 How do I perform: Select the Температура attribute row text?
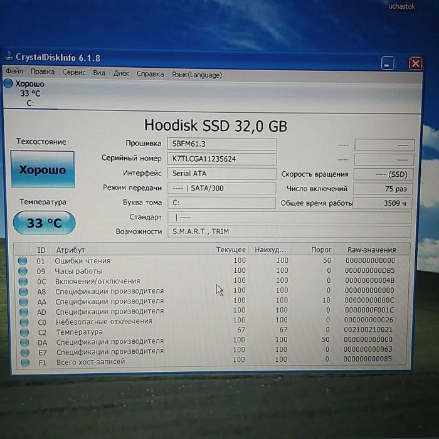80,332
